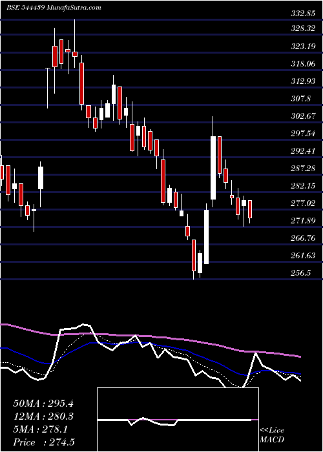Screen dimensions: 323x452
Task: Click the <<Live MACD label
Action: click(272, 435)
